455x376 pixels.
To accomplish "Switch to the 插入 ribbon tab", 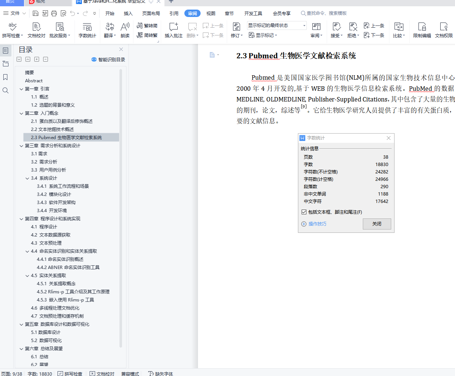I will coord(128,13).
